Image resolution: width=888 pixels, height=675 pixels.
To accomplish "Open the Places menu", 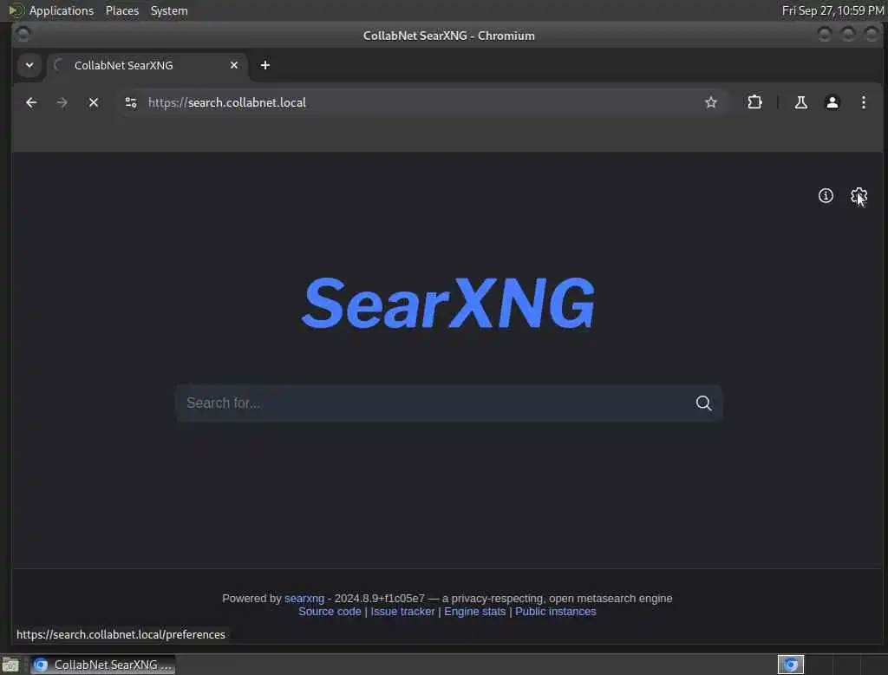I will (122, 10).
